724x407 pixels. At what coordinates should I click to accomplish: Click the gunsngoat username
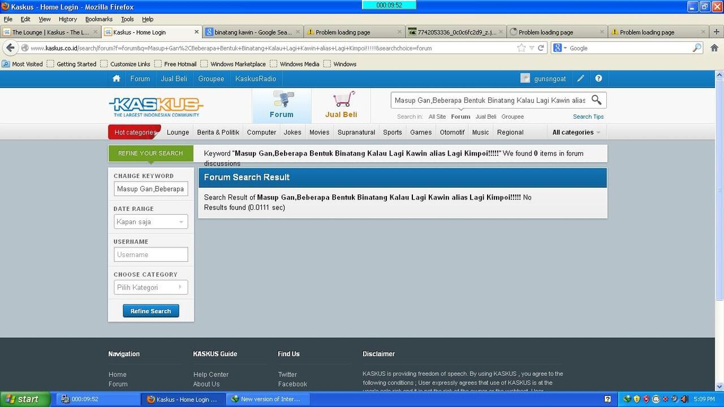pyautogui.click(x=550, y=79)
